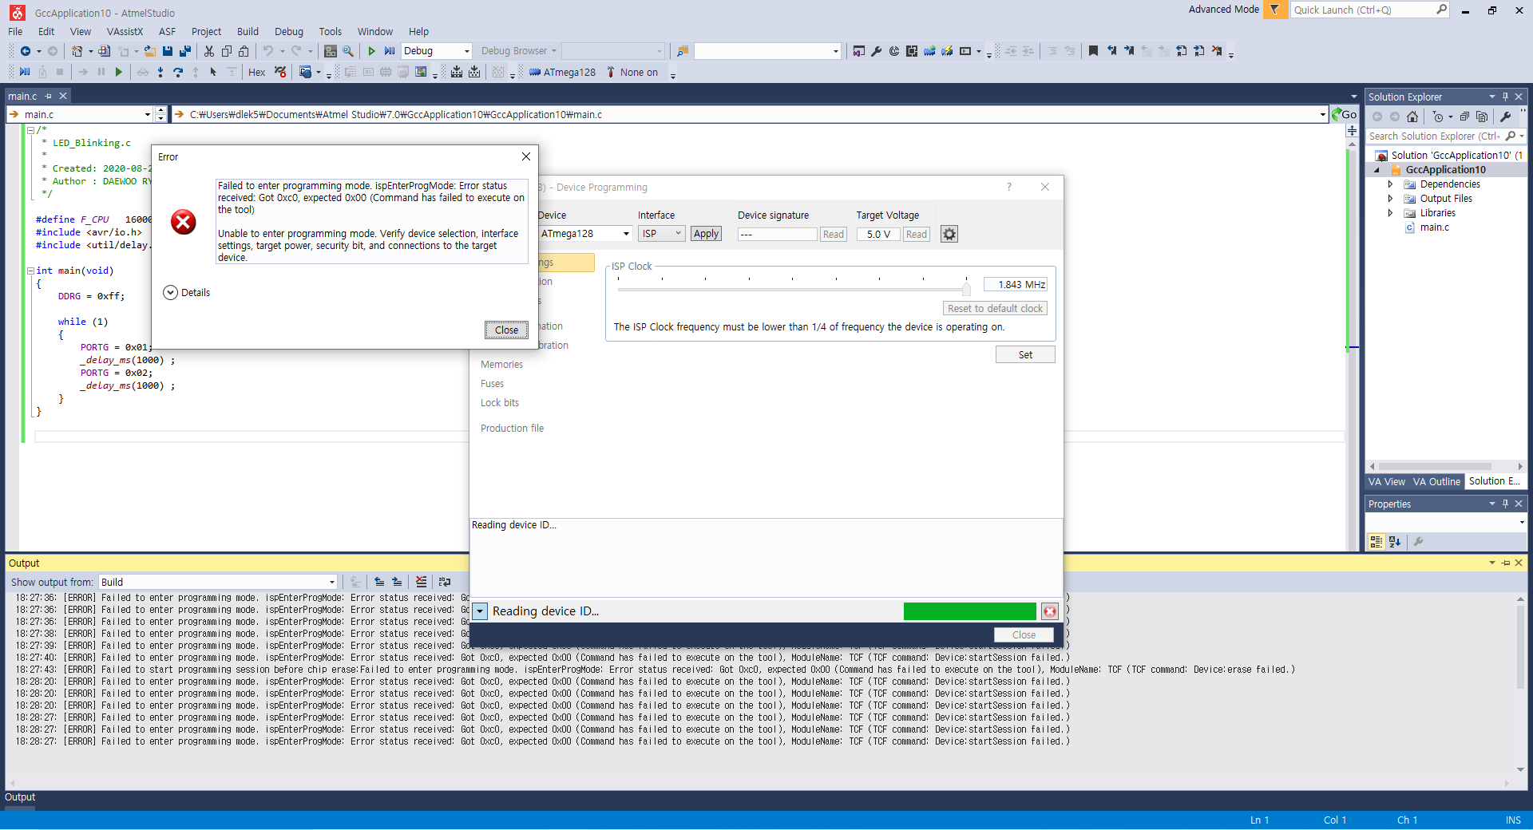Toggle word wrap in Output panel
This screenshot has height=830, width=1533.
445,582
